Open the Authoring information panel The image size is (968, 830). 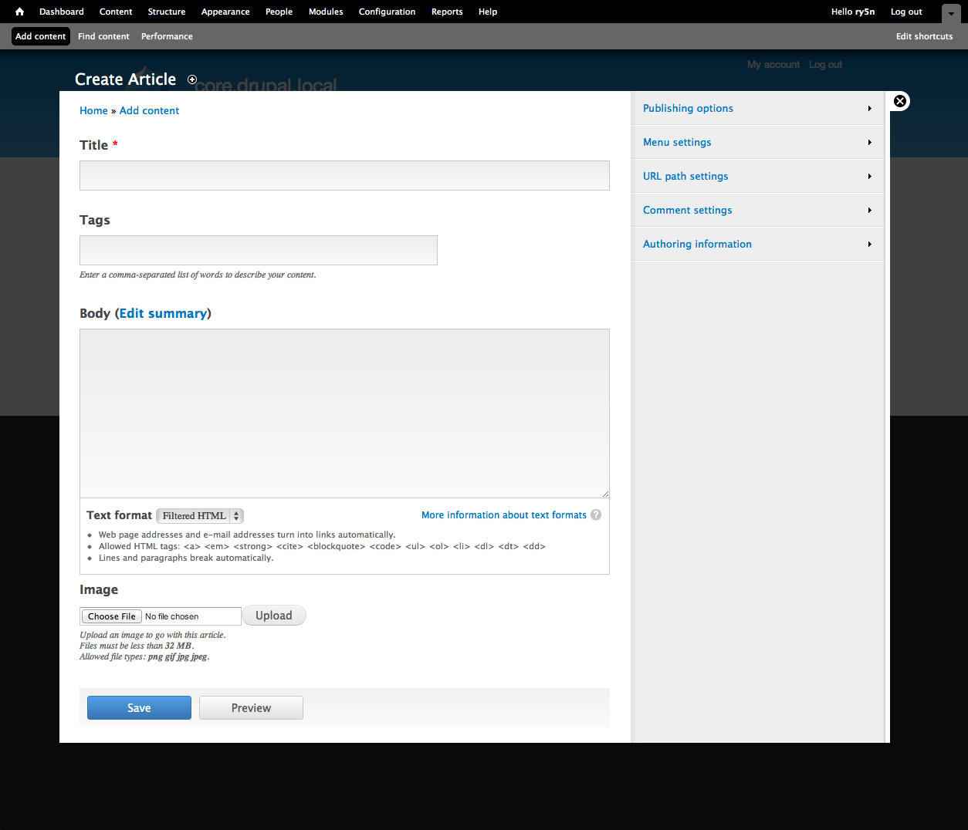[x=697, y=245]
